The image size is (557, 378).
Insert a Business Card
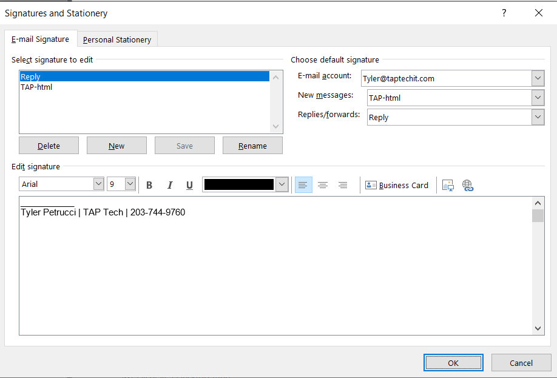[x=397, y=185]
